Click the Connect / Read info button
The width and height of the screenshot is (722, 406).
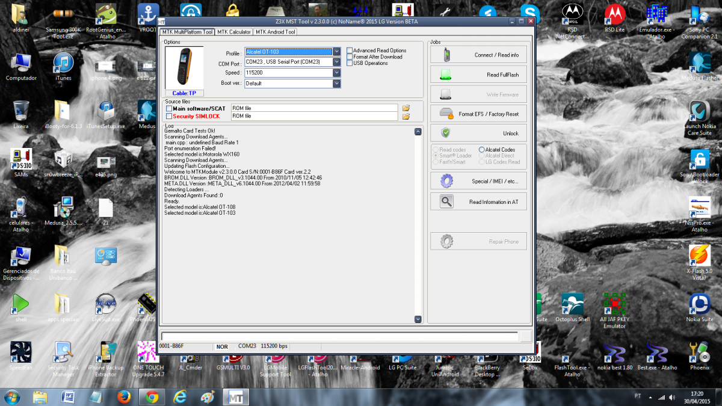[x=478, y=55]
